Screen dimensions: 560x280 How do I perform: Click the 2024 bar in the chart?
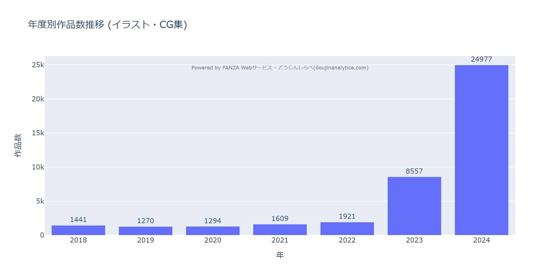[481, 150]
